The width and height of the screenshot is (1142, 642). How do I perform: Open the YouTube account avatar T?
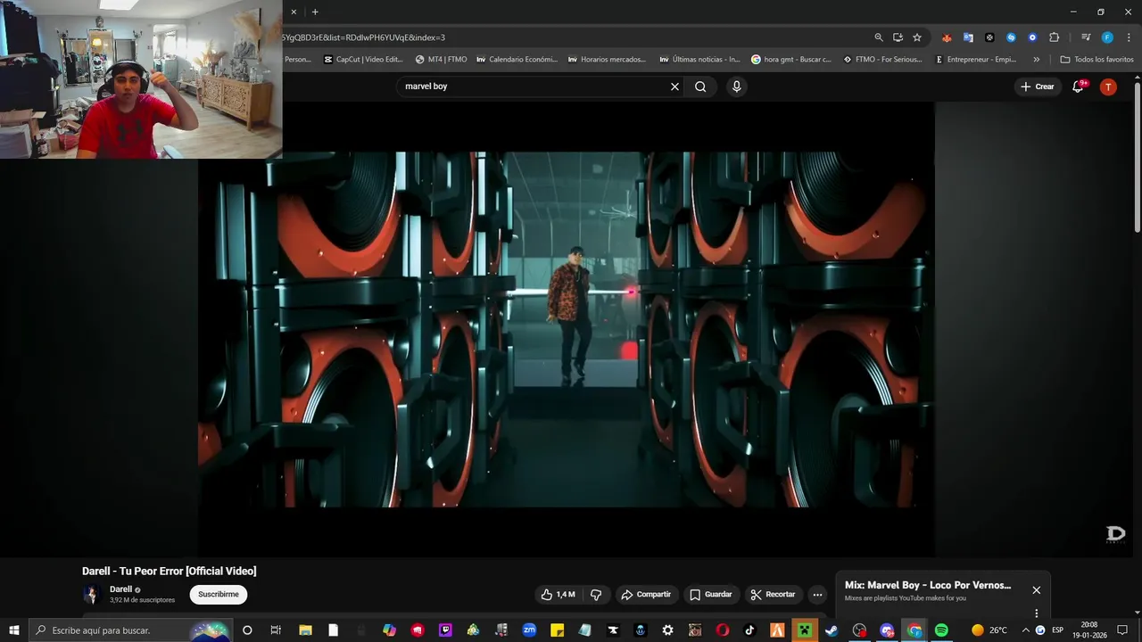coord(1108,86)
